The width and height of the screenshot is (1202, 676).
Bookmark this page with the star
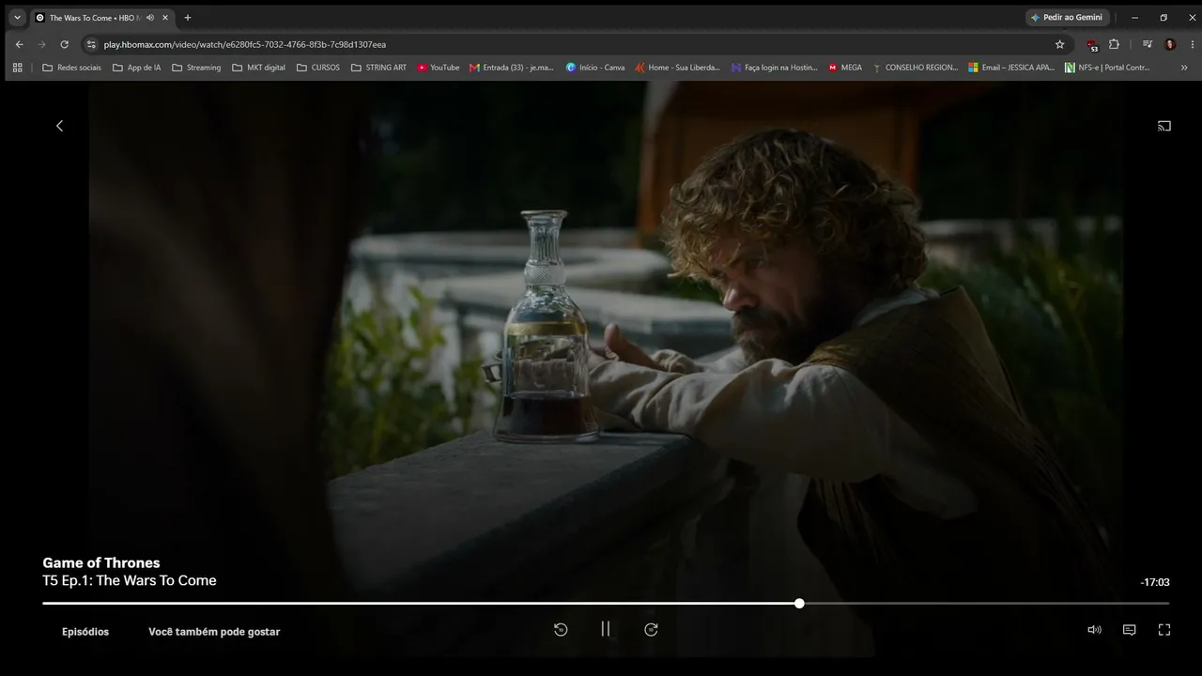(1060, 44)
